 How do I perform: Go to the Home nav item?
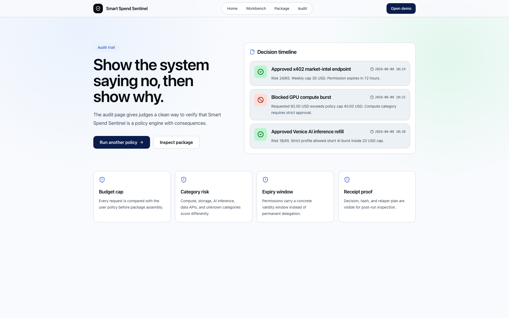pos(232,8)
